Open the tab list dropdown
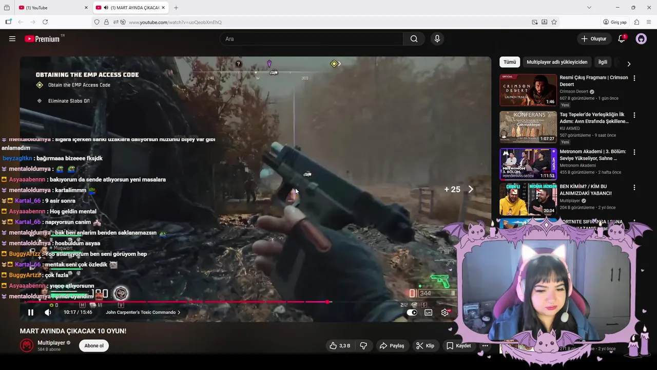The height and width of the screenshot is (370, 657). pos(589,8)
